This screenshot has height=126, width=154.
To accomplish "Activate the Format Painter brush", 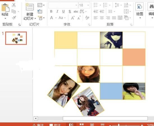I will click(x=14, y=18).
